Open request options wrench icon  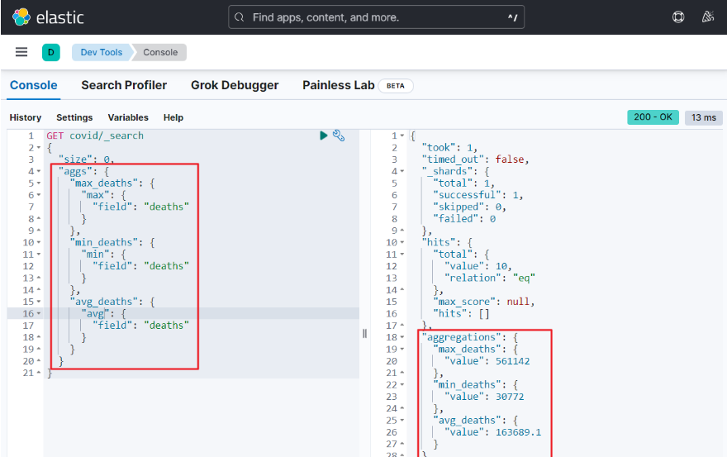tap(339, 136)
